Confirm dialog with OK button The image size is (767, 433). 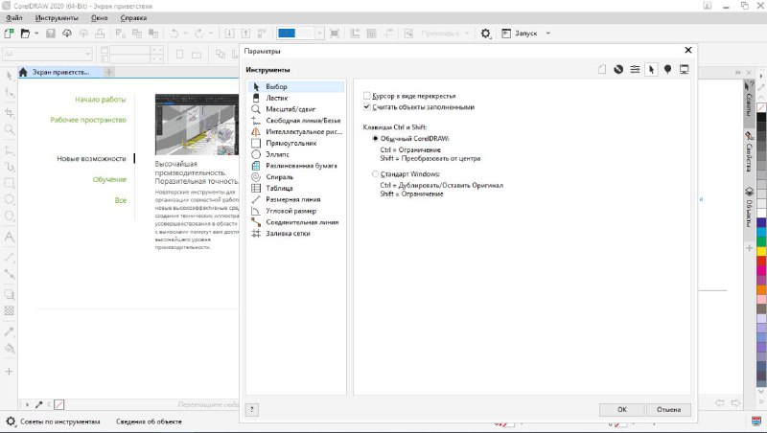point(621,410)
